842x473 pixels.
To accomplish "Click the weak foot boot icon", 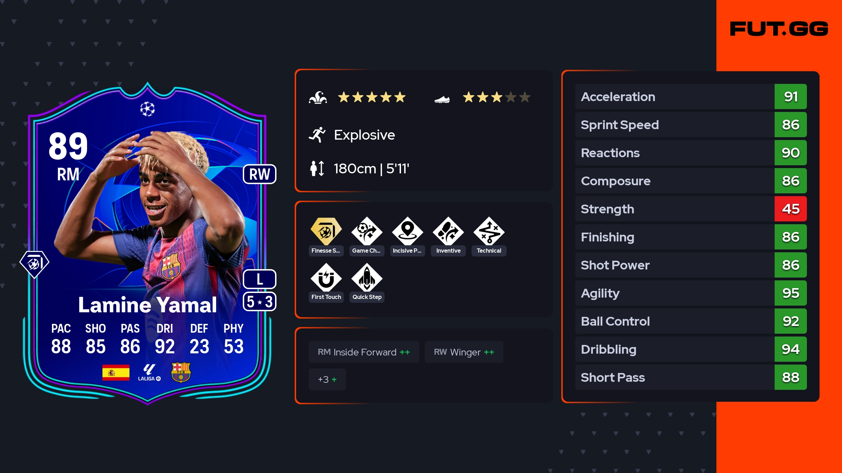I will (x=442, y=100).
